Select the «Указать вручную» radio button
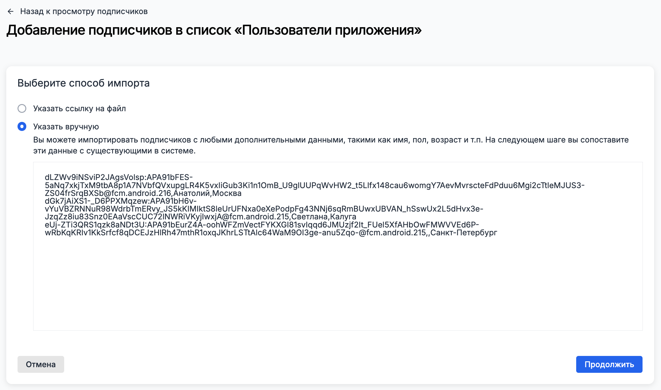The height and width of the screenshot is (390, 661). point(22,127)
